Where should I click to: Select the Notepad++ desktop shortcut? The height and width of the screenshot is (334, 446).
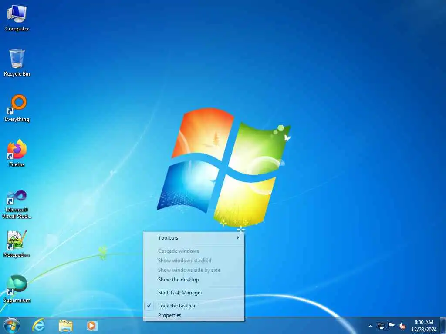[x=17, y=244]
